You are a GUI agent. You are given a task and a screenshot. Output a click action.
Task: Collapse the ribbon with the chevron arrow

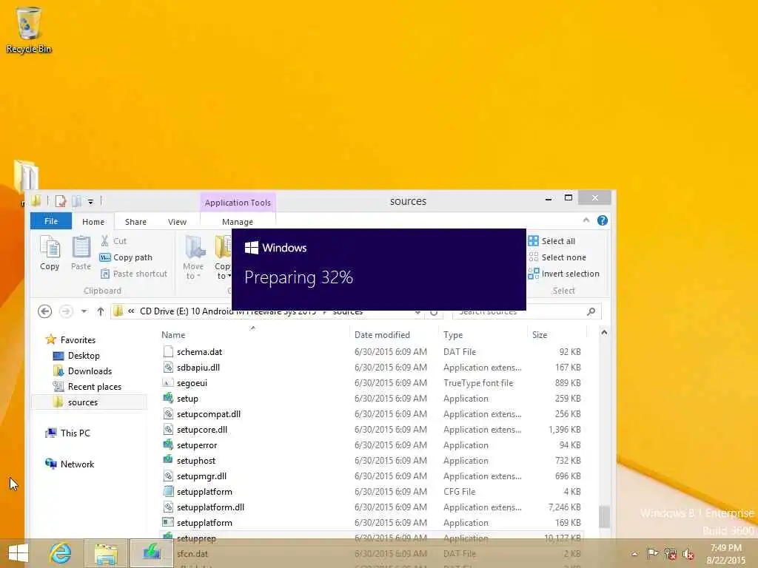pos(586,220)
